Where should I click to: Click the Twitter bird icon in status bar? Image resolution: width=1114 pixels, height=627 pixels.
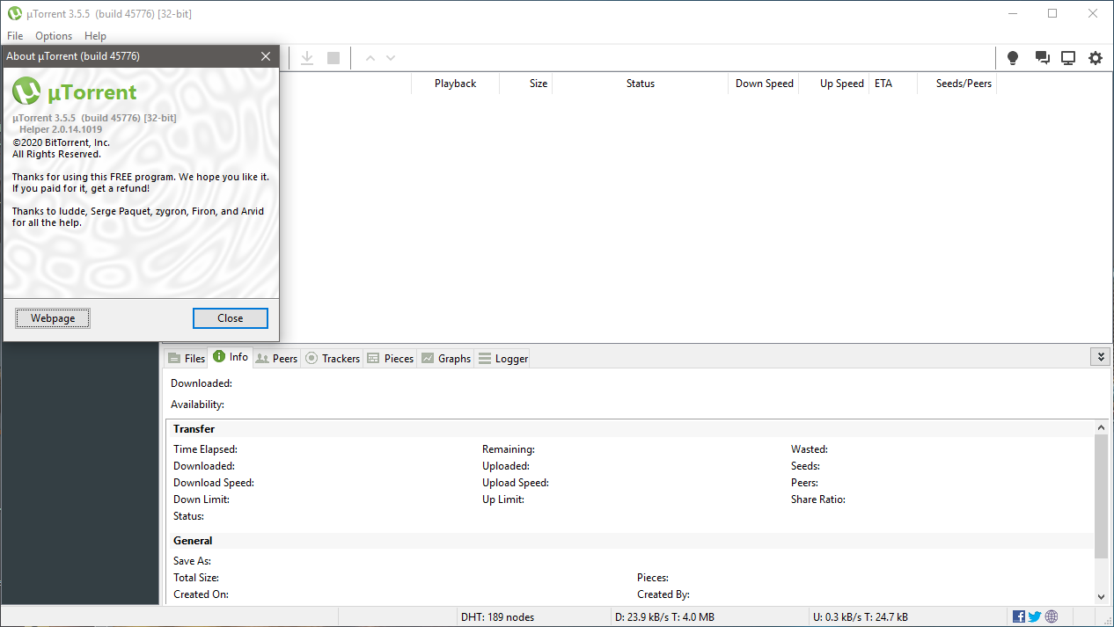pyautogui.click(x=1035, y=616)
